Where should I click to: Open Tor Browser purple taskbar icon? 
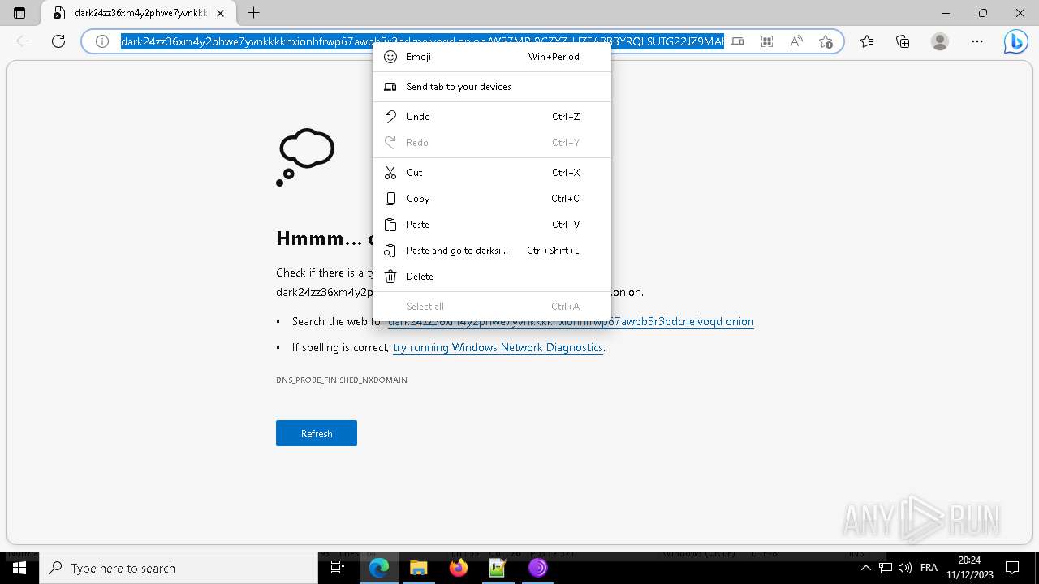click(x=537, y=568)
